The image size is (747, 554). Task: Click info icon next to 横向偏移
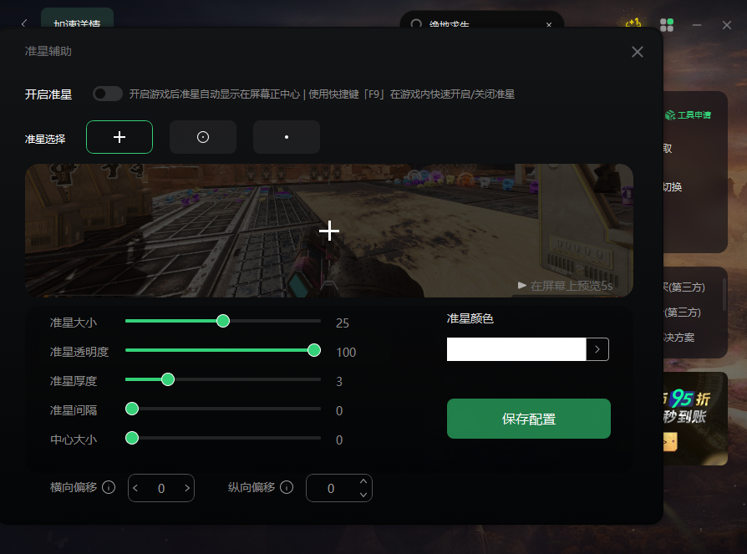pos(109,488)
